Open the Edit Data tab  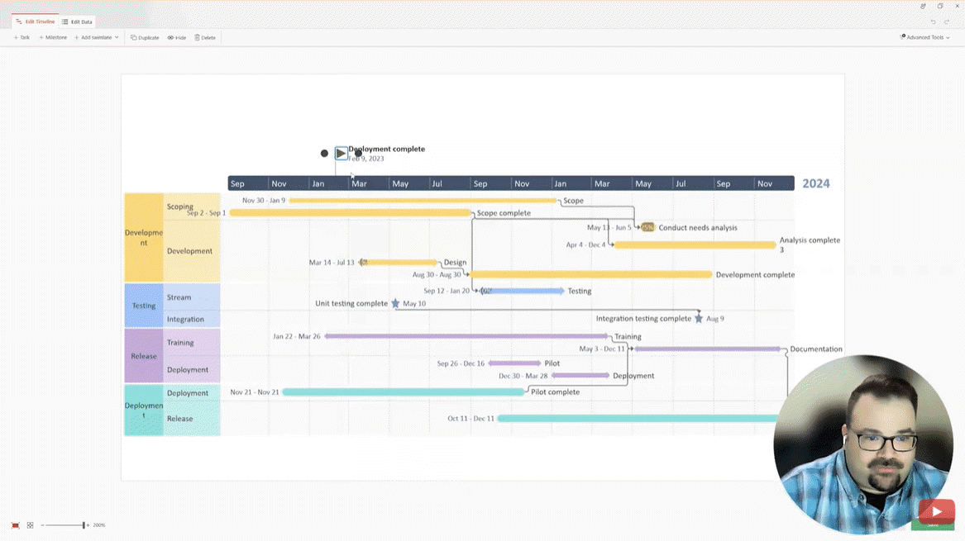[77, 21]
